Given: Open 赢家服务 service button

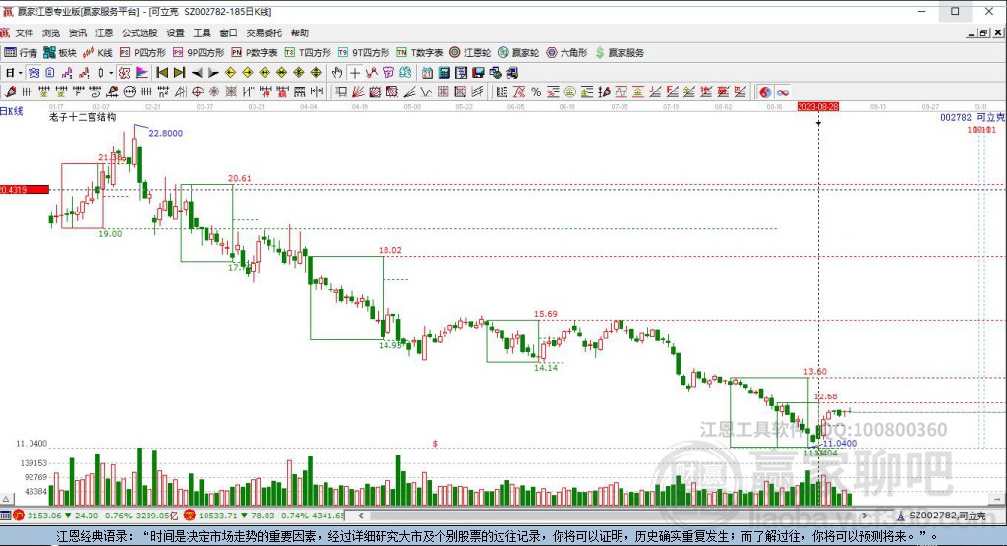Looking at the screenshot, I should (x=620, y=53).
